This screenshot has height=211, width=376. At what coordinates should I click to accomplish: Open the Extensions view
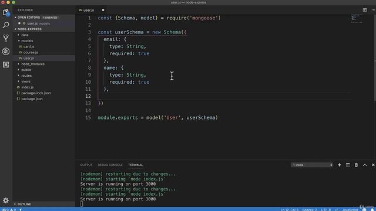pos(6,64)
